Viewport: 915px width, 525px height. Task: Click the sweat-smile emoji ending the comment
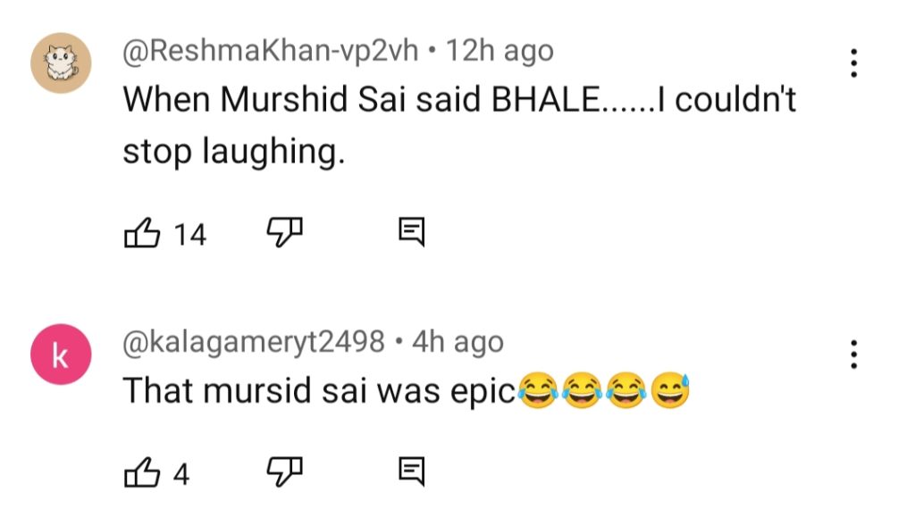[671, 390]
